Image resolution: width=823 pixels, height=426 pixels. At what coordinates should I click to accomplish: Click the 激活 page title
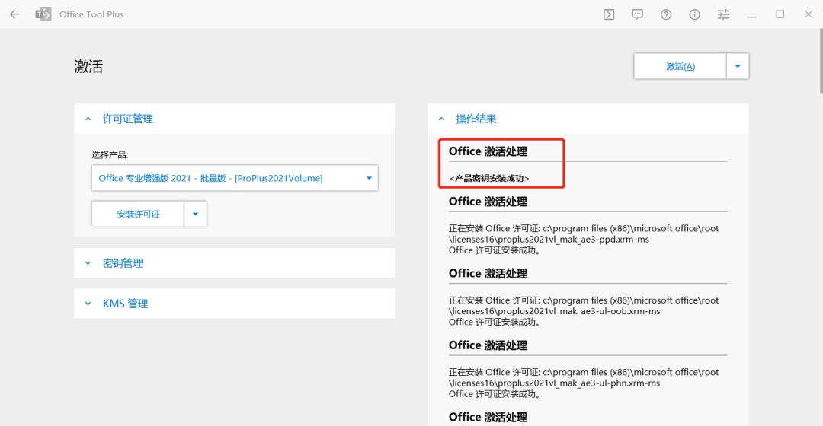point(88,66)
